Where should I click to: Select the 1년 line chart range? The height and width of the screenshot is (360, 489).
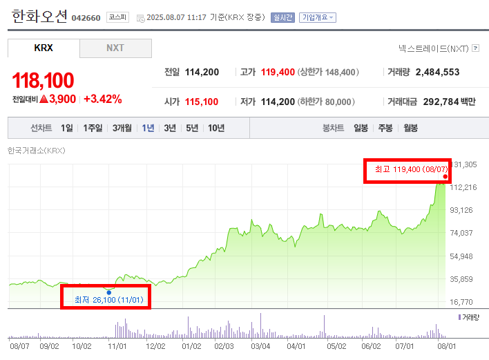point(148,128)
